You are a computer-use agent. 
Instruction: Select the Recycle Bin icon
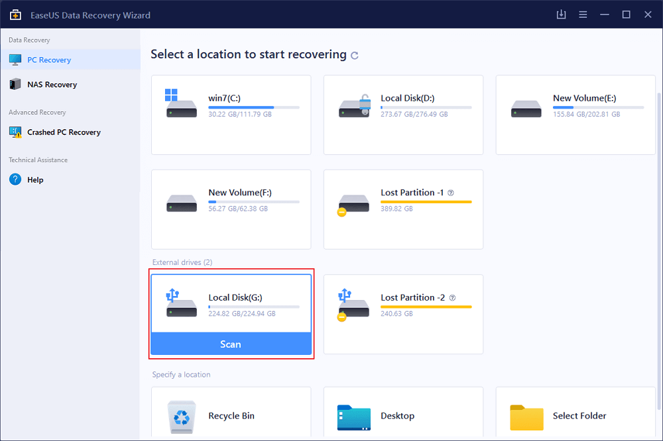click(181, 416)
